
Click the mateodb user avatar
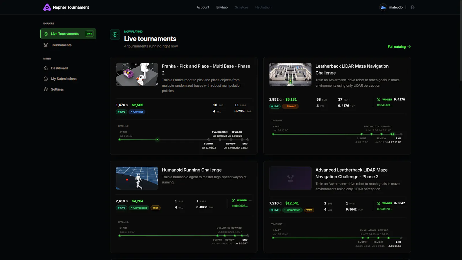point(383,7)
